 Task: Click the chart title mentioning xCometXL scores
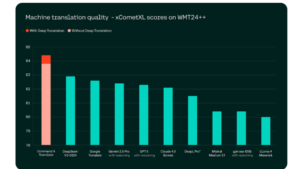click(x=116, y=17)
